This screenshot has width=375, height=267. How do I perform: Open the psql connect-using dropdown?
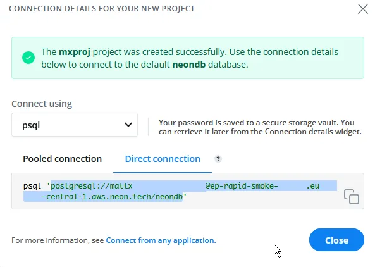tap(75, 125)
